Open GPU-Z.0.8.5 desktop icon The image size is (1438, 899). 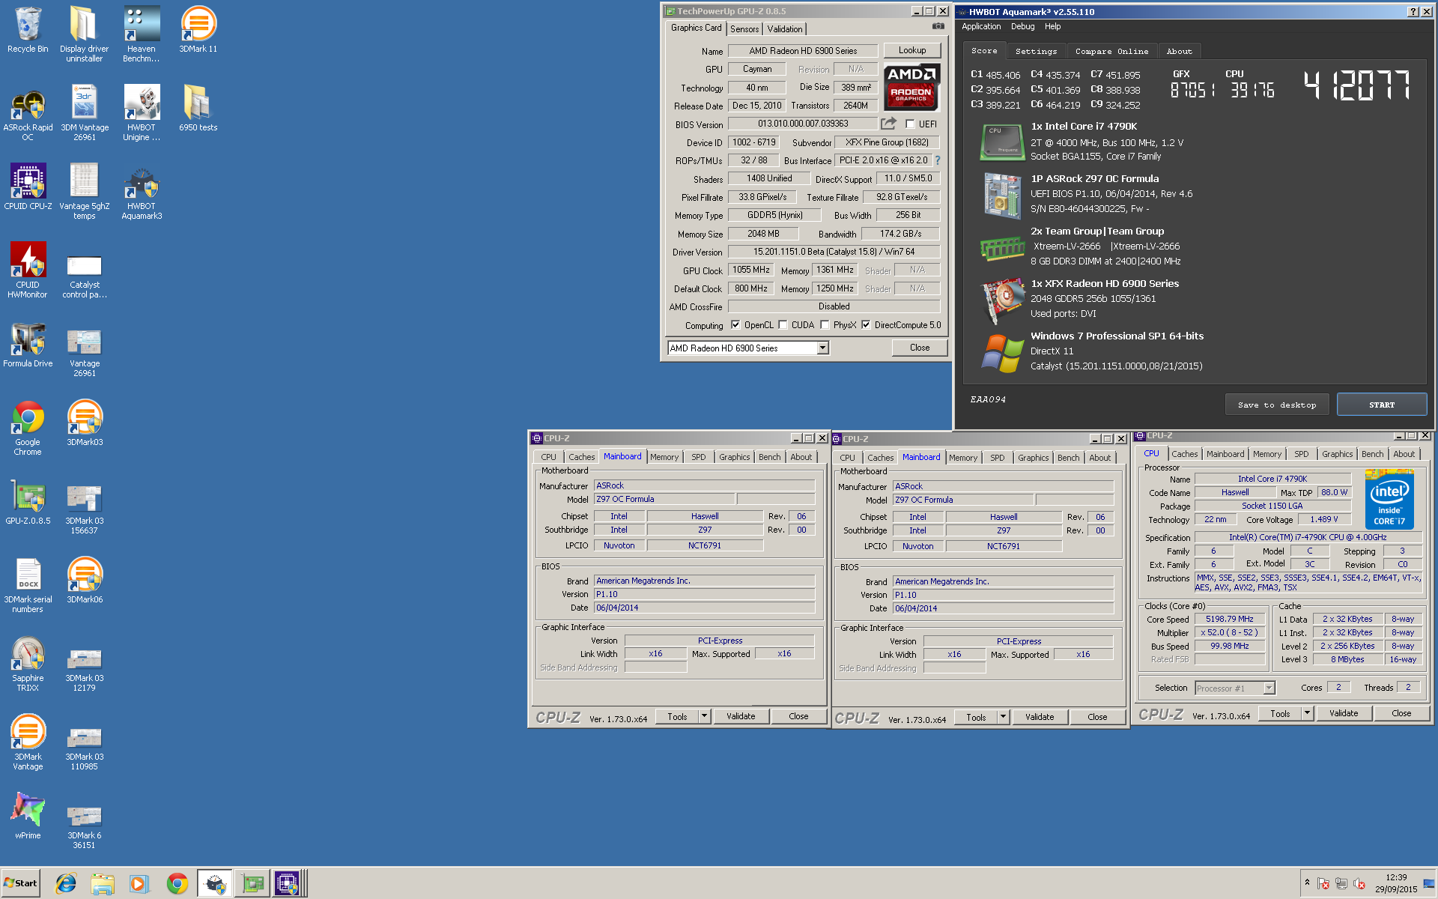[28, 502]
